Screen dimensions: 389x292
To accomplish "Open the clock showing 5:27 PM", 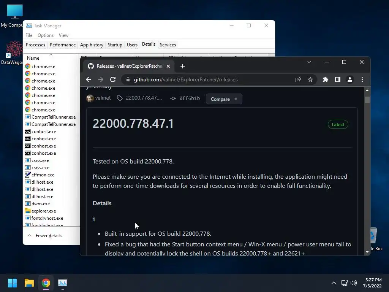I will click(x=372, y=283).
